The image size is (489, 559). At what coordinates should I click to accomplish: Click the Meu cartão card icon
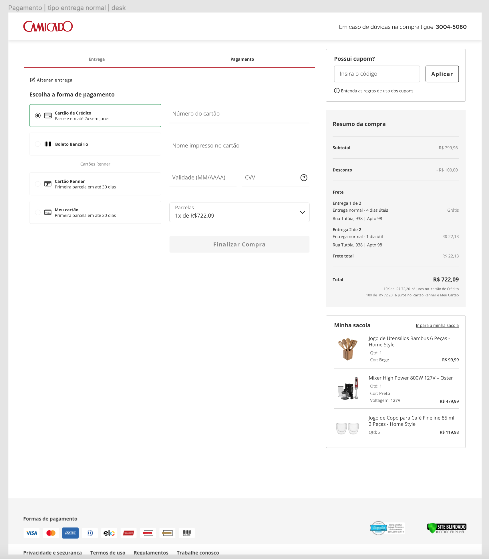click(x=48, y=212)
